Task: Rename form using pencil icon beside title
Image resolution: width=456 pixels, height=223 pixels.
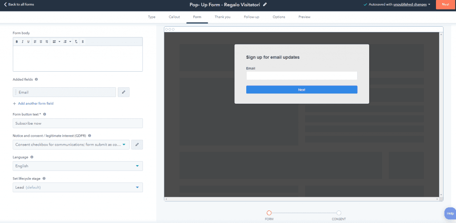Action: pos(265,4)
